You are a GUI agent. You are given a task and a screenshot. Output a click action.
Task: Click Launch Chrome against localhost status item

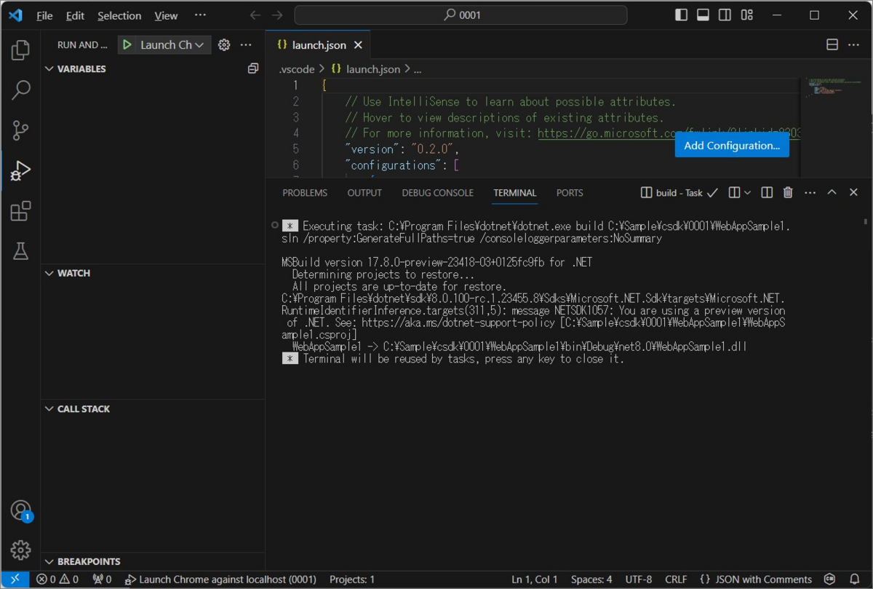tap(221, 580)
